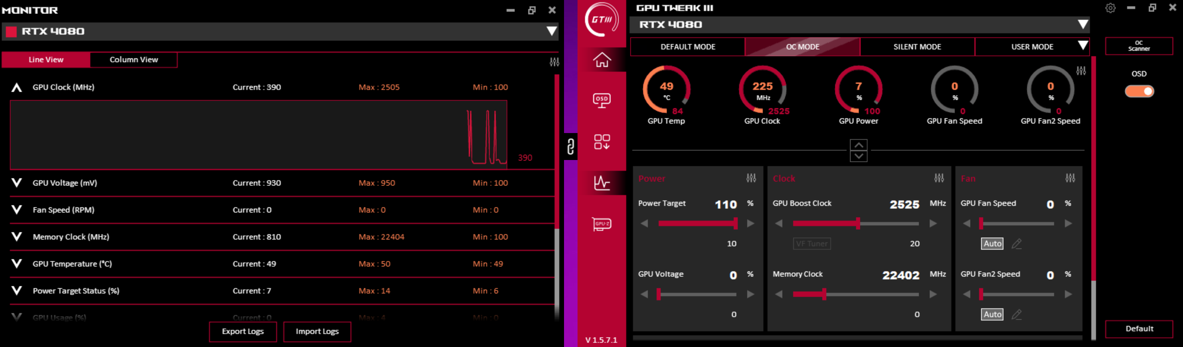Increase Power Target with right arrow
Screen dimensions: 1183x347
pyautogui.click(x=751, y=223)
